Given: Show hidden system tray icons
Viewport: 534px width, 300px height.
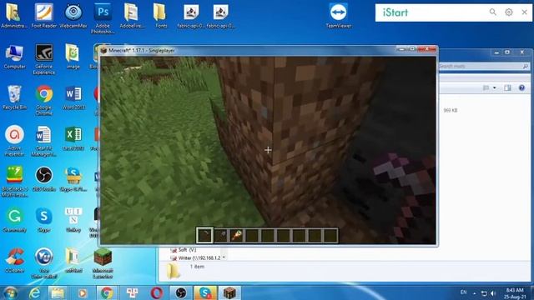Looking at the screenshot, I should pyautogui.click(x=475, y=292).
